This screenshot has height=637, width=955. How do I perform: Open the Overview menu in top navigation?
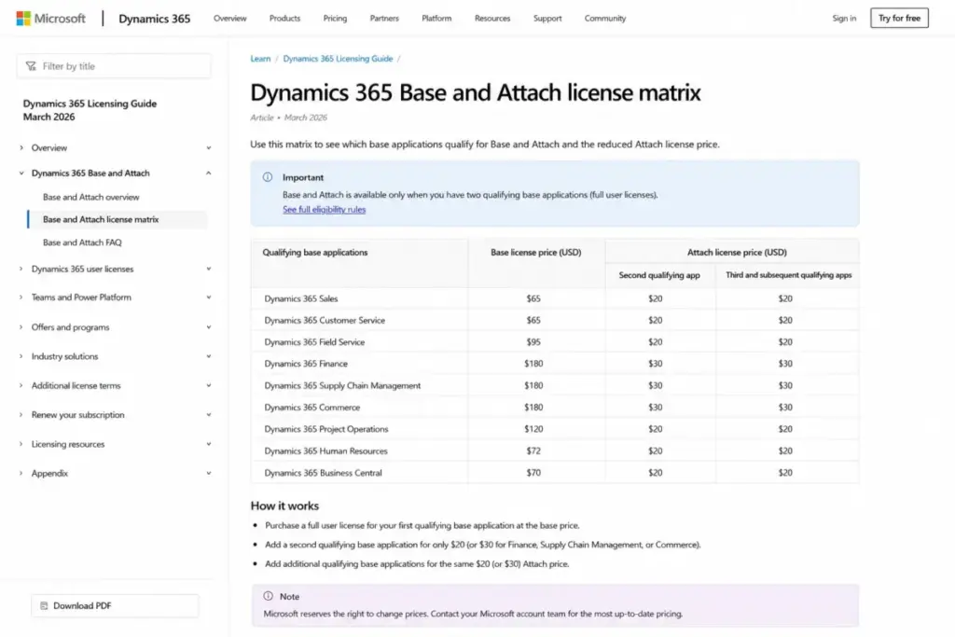click(230, 19)
